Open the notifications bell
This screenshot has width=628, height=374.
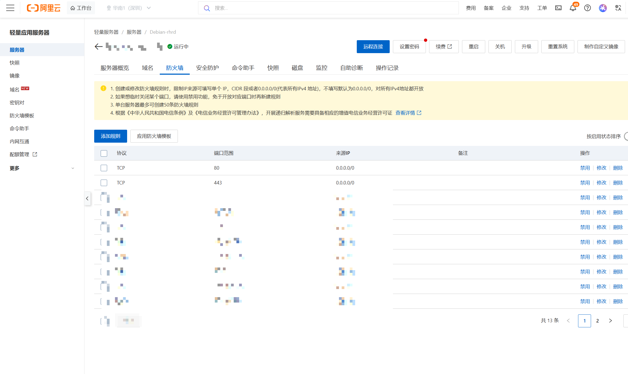pyautogui.click(x=573, y=8)
